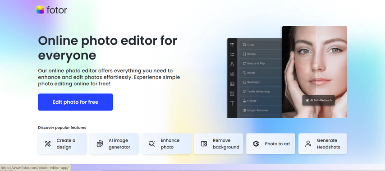Click the AI Skin Retouch badge
Viewport: 385px width, 171px height.
tap(318, 100)
